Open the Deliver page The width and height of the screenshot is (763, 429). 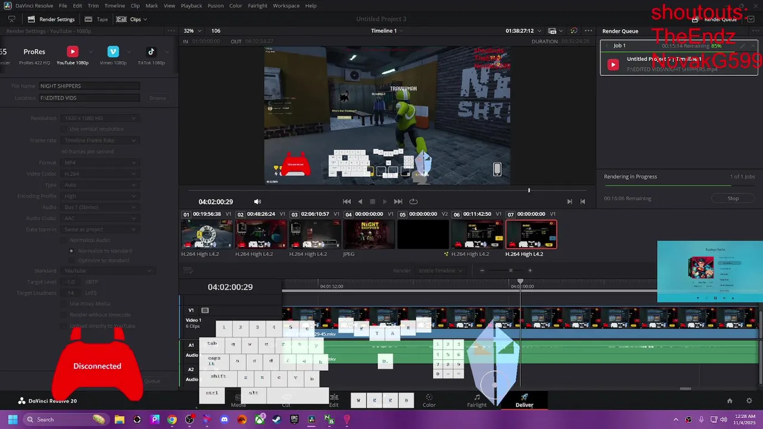point(525,401)
